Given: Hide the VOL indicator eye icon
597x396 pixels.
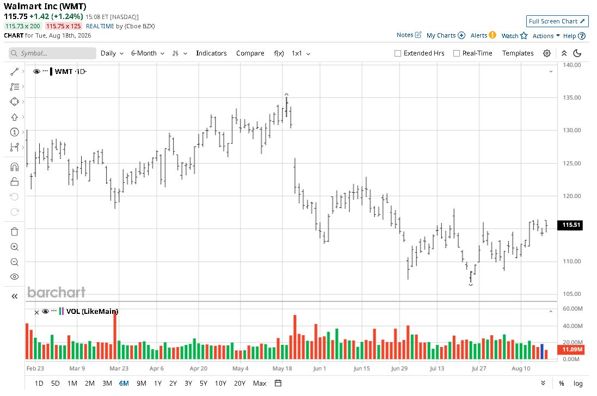Looking at the screenshot, I should [x=45, y=311].
